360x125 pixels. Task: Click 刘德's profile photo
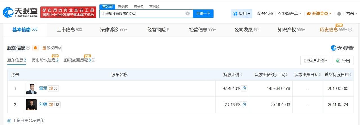tap(31, 105)
